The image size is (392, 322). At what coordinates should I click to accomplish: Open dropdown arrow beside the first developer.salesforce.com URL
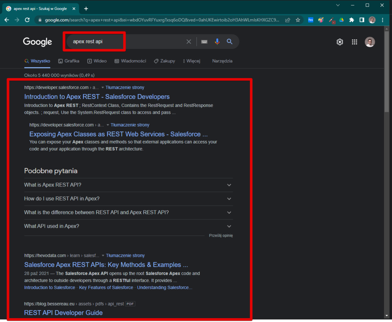(x=103, y=88)
